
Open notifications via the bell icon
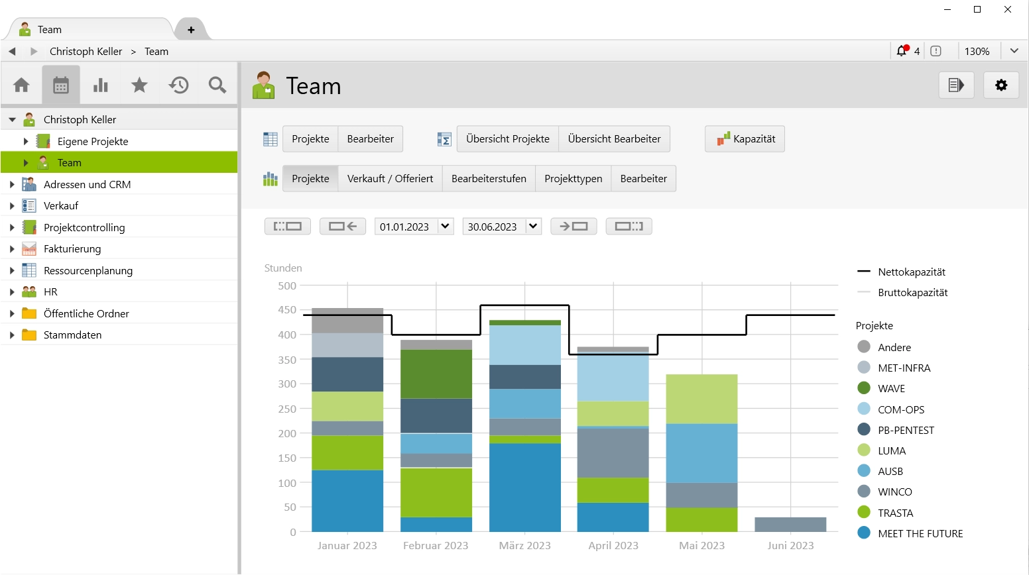click(902, 50)
